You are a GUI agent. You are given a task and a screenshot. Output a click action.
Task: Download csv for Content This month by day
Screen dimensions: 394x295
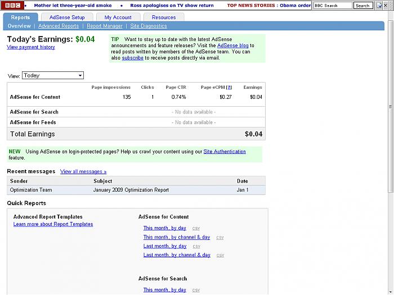(x=196, y=228)
